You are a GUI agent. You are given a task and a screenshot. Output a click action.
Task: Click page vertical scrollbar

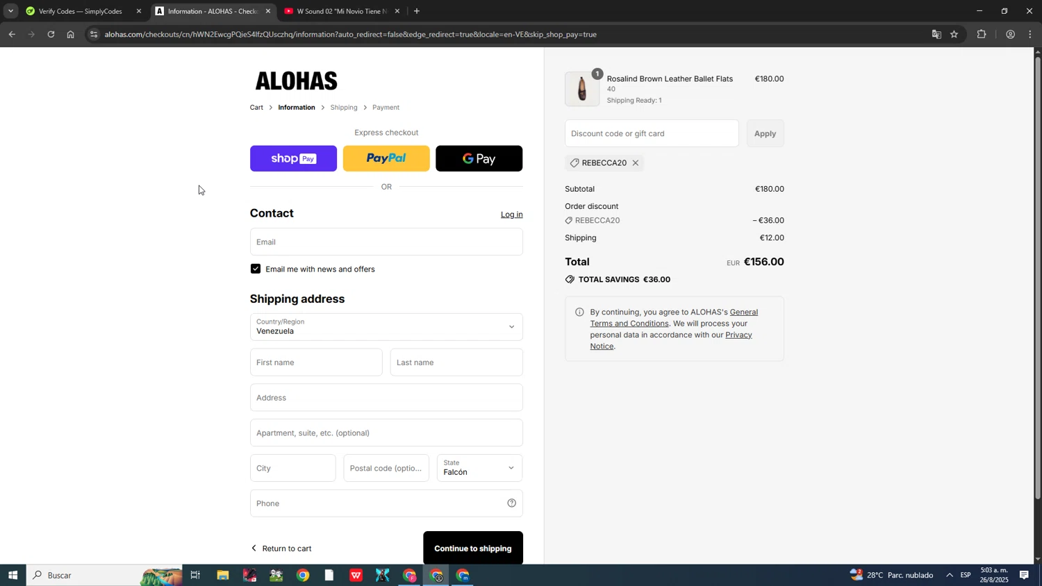point(1038,278)
